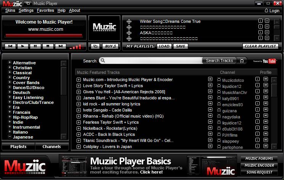This screenshot has height=180, width=284.
Task: Expand the Classical genre
Action: [x=10, y=72]
